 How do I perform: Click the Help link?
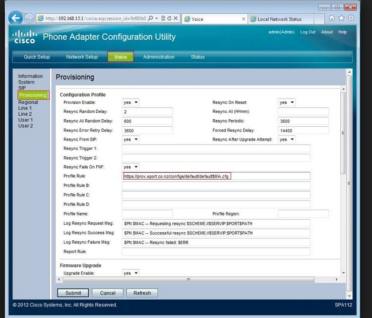[343, 32]
